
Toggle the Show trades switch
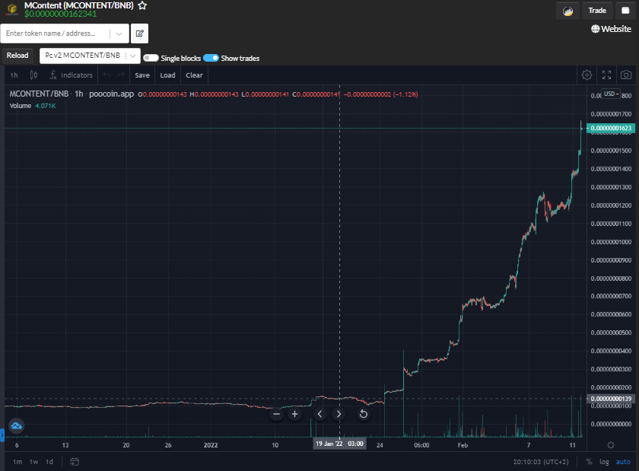pos(211,58)
